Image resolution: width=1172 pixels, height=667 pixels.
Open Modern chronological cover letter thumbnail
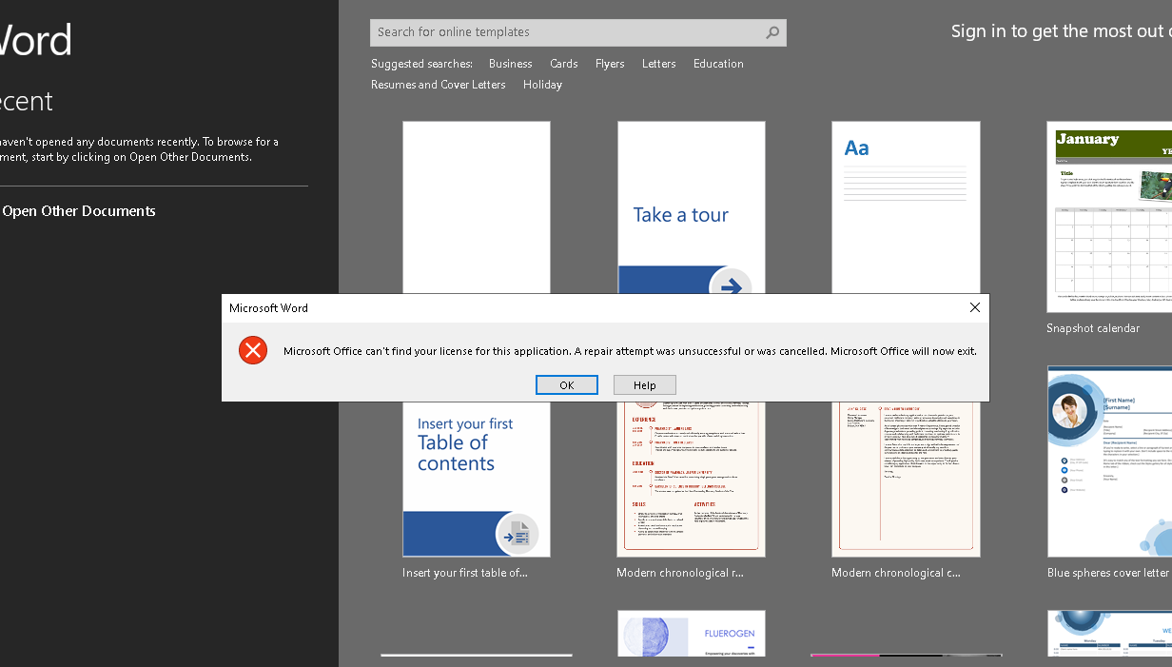[x=906, y=480]
